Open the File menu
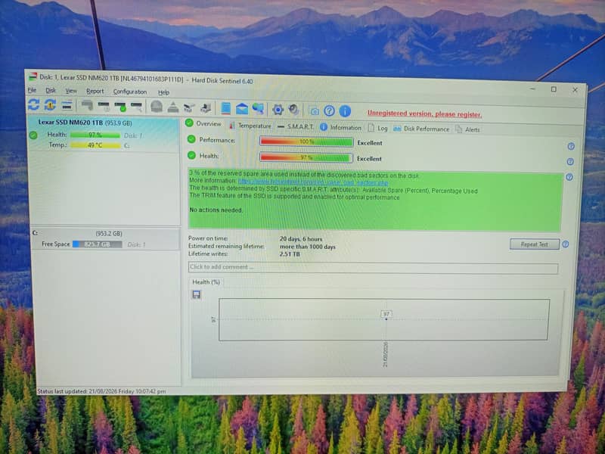Viewport: 605px width, 454px height. click(x=32, y=90)
